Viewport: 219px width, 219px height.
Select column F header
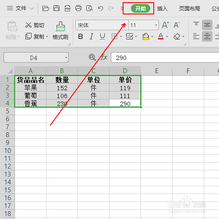point(188,71)
